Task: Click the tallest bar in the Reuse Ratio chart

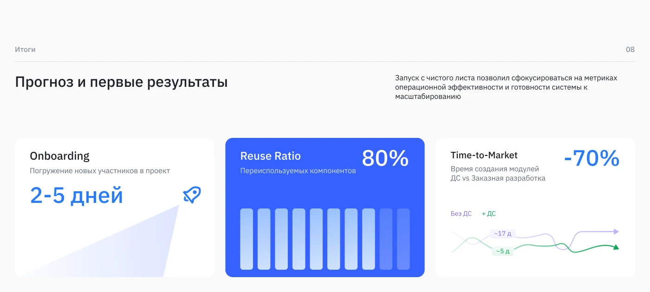Action: pyautogui.click(x=246, y=239)
